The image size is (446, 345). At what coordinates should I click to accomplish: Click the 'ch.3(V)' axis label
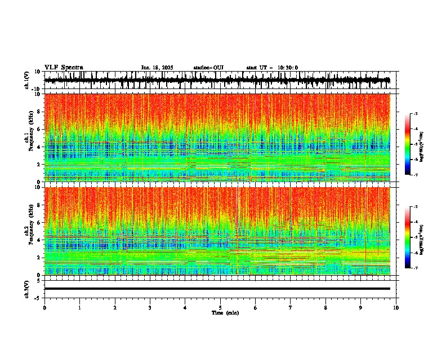click(x=27, y=289)
